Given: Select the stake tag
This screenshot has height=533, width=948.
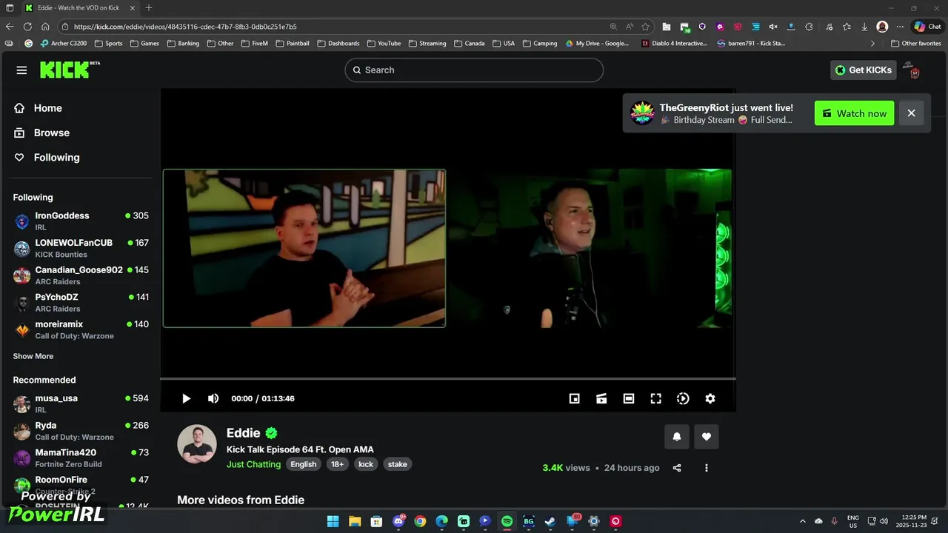Looking at the screenshot, I should click(398, 464).
